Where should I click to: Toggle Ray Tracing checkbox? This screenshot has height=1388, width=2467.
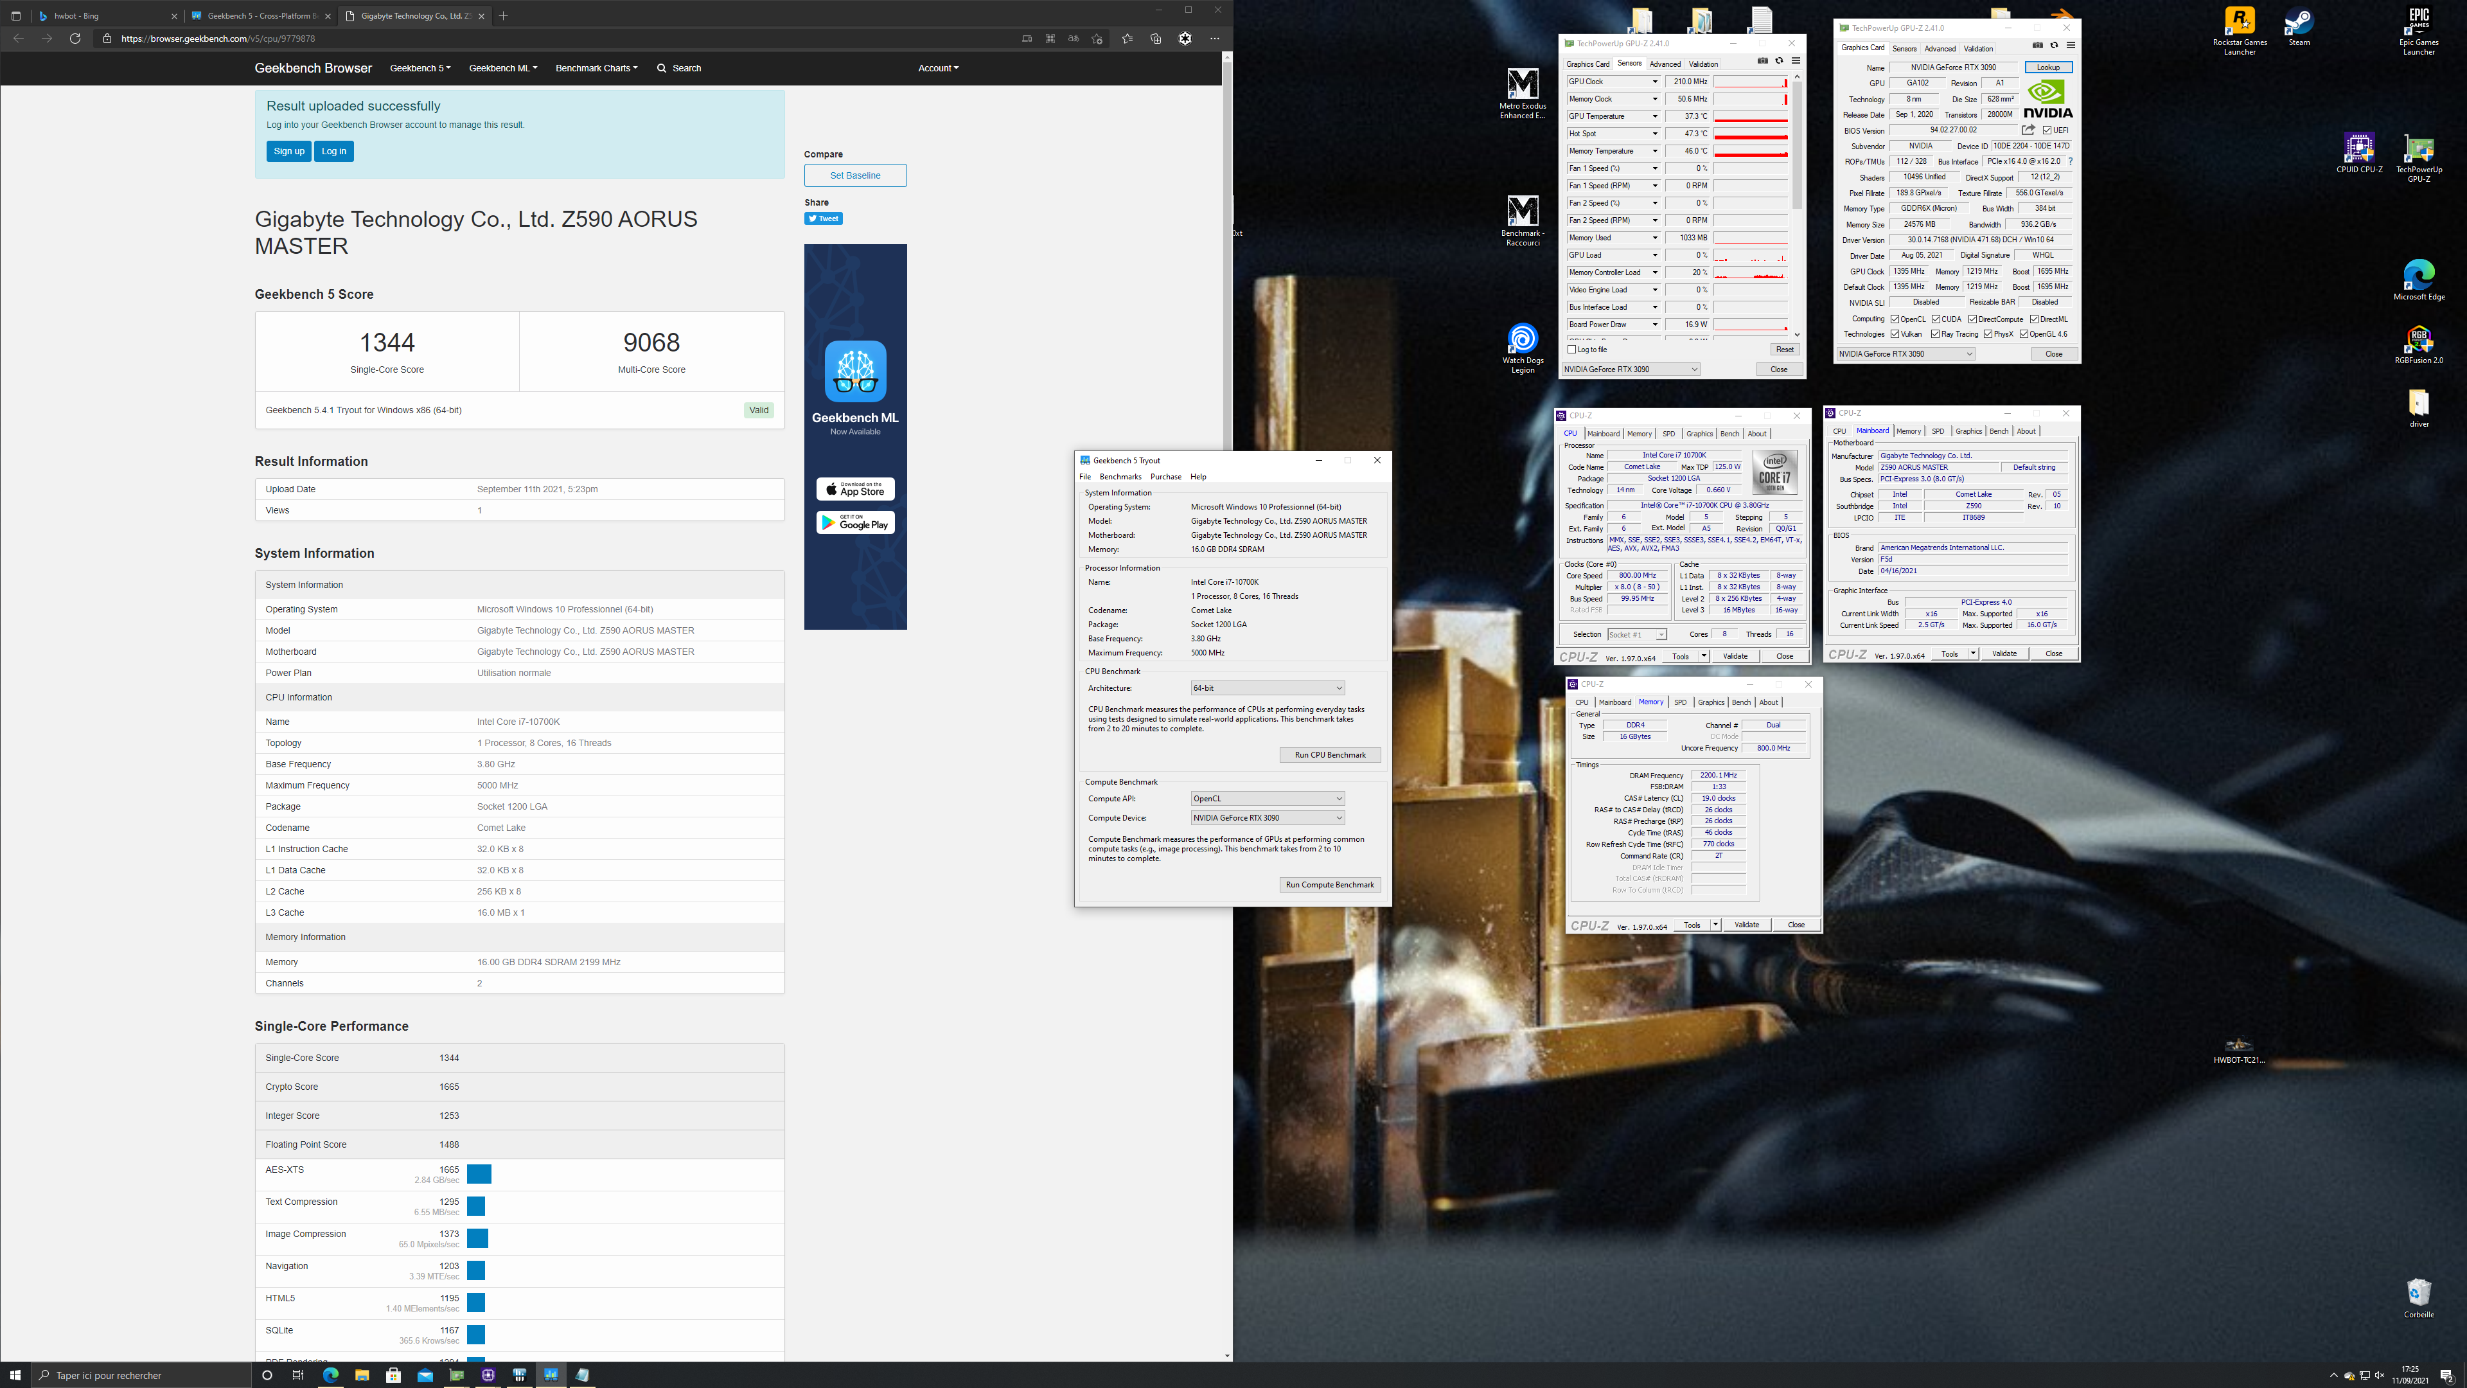tap(1936, 334)
